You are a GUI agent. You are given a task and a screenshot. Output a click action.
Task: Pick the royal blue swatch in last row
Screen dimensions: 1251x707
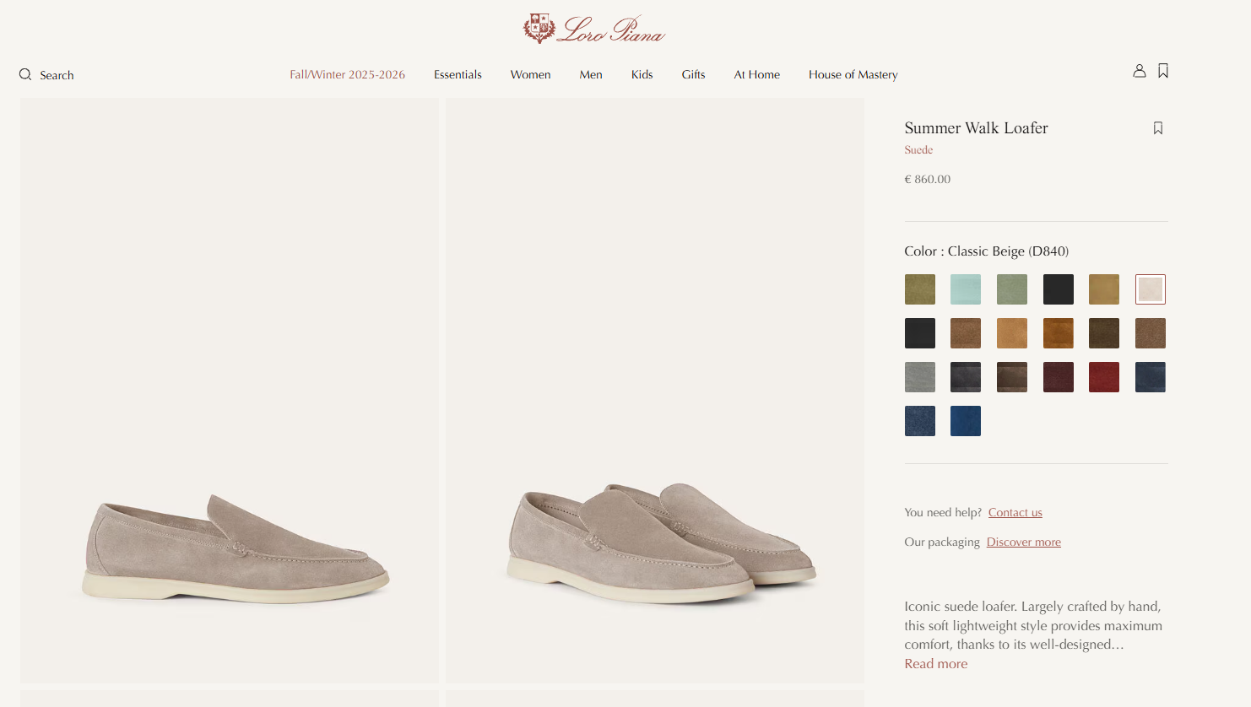coord(966,421)
